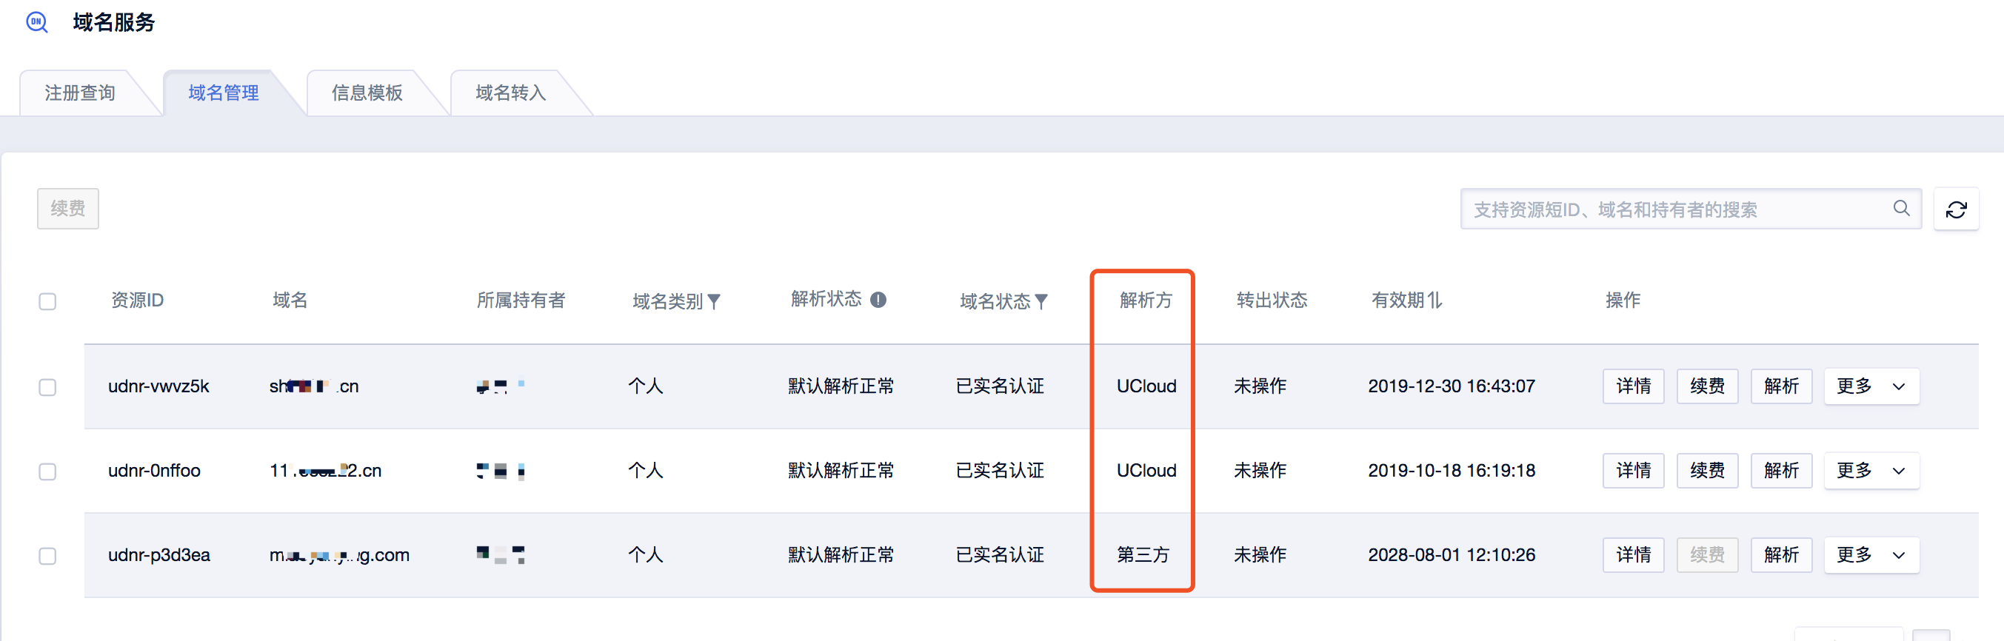Image resolution: width=2004 pixels, height=641 pixels.
Task: Check the select-all checkbox in table header
Action: [47, 301]
